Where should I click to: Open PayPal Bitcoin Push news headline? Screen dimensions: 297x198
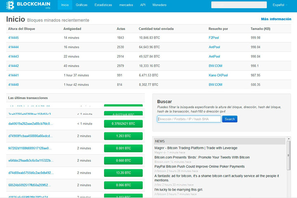pos(199,167)
